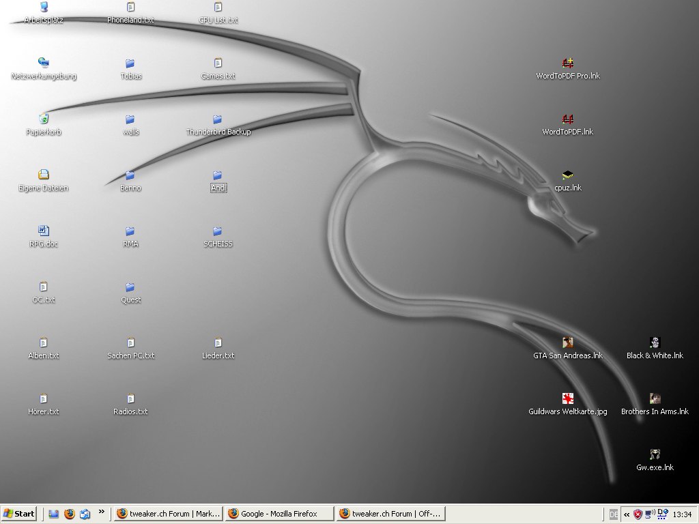
Task: Select the Thunderbird Backup folder
Action: pos(218,120)
